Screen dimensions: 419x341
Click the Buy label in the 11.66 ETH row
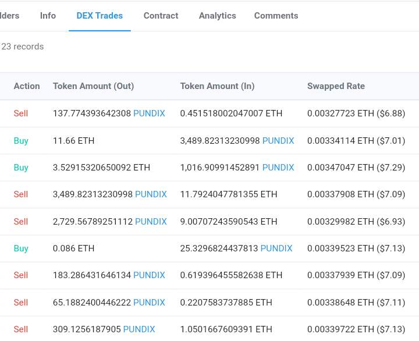point(21,141)
